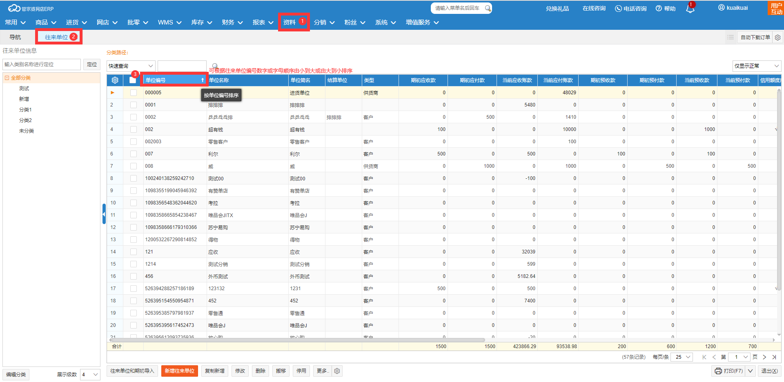This screenshot has width=784, height=382.
Task: Open the 每页/条 25 page-size dropdown
Action: 682,357
